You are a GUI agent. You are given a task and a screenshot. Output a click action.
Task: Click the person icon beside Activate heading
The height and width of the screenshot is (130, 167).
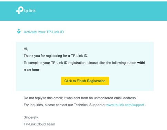tap(19, 31)
